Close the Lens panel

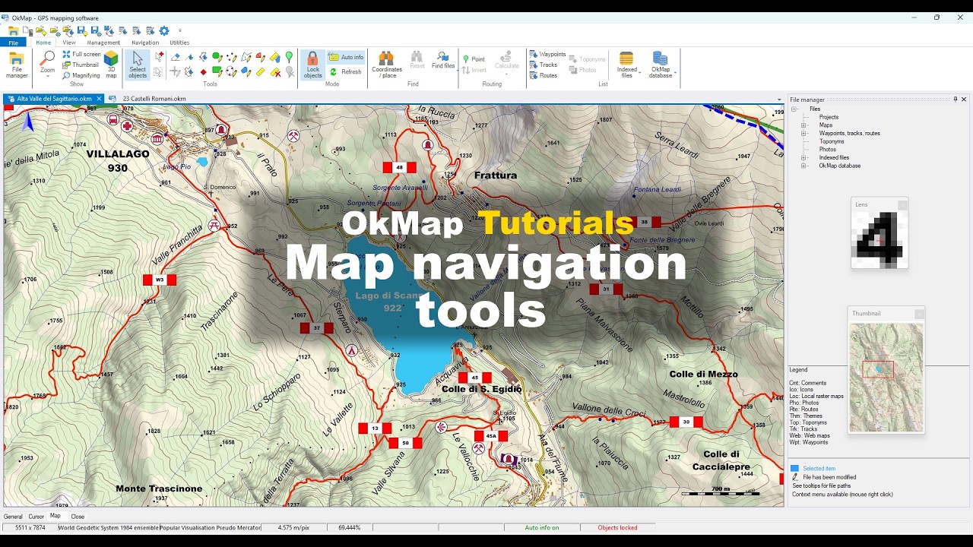pos(902,204)
